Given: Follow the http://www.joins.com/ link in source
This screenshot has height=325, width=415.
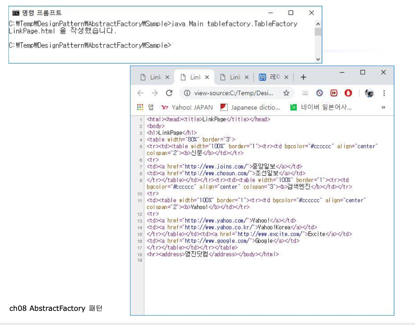Looking at the screenshot, I should pos(216,167).
